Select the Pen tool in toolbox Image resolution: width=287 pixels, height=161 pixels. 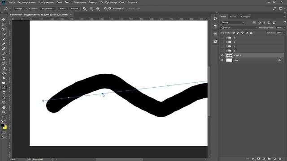coord(4,88)
